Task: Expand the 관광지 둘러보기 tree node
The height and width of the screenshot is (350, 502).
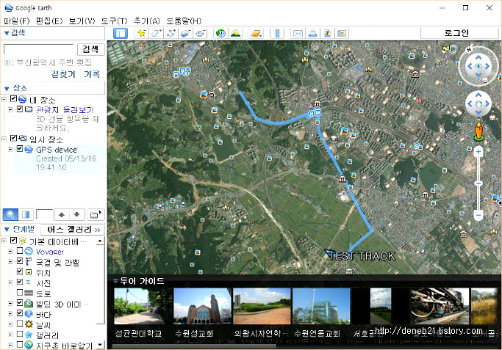Action: 10,109
